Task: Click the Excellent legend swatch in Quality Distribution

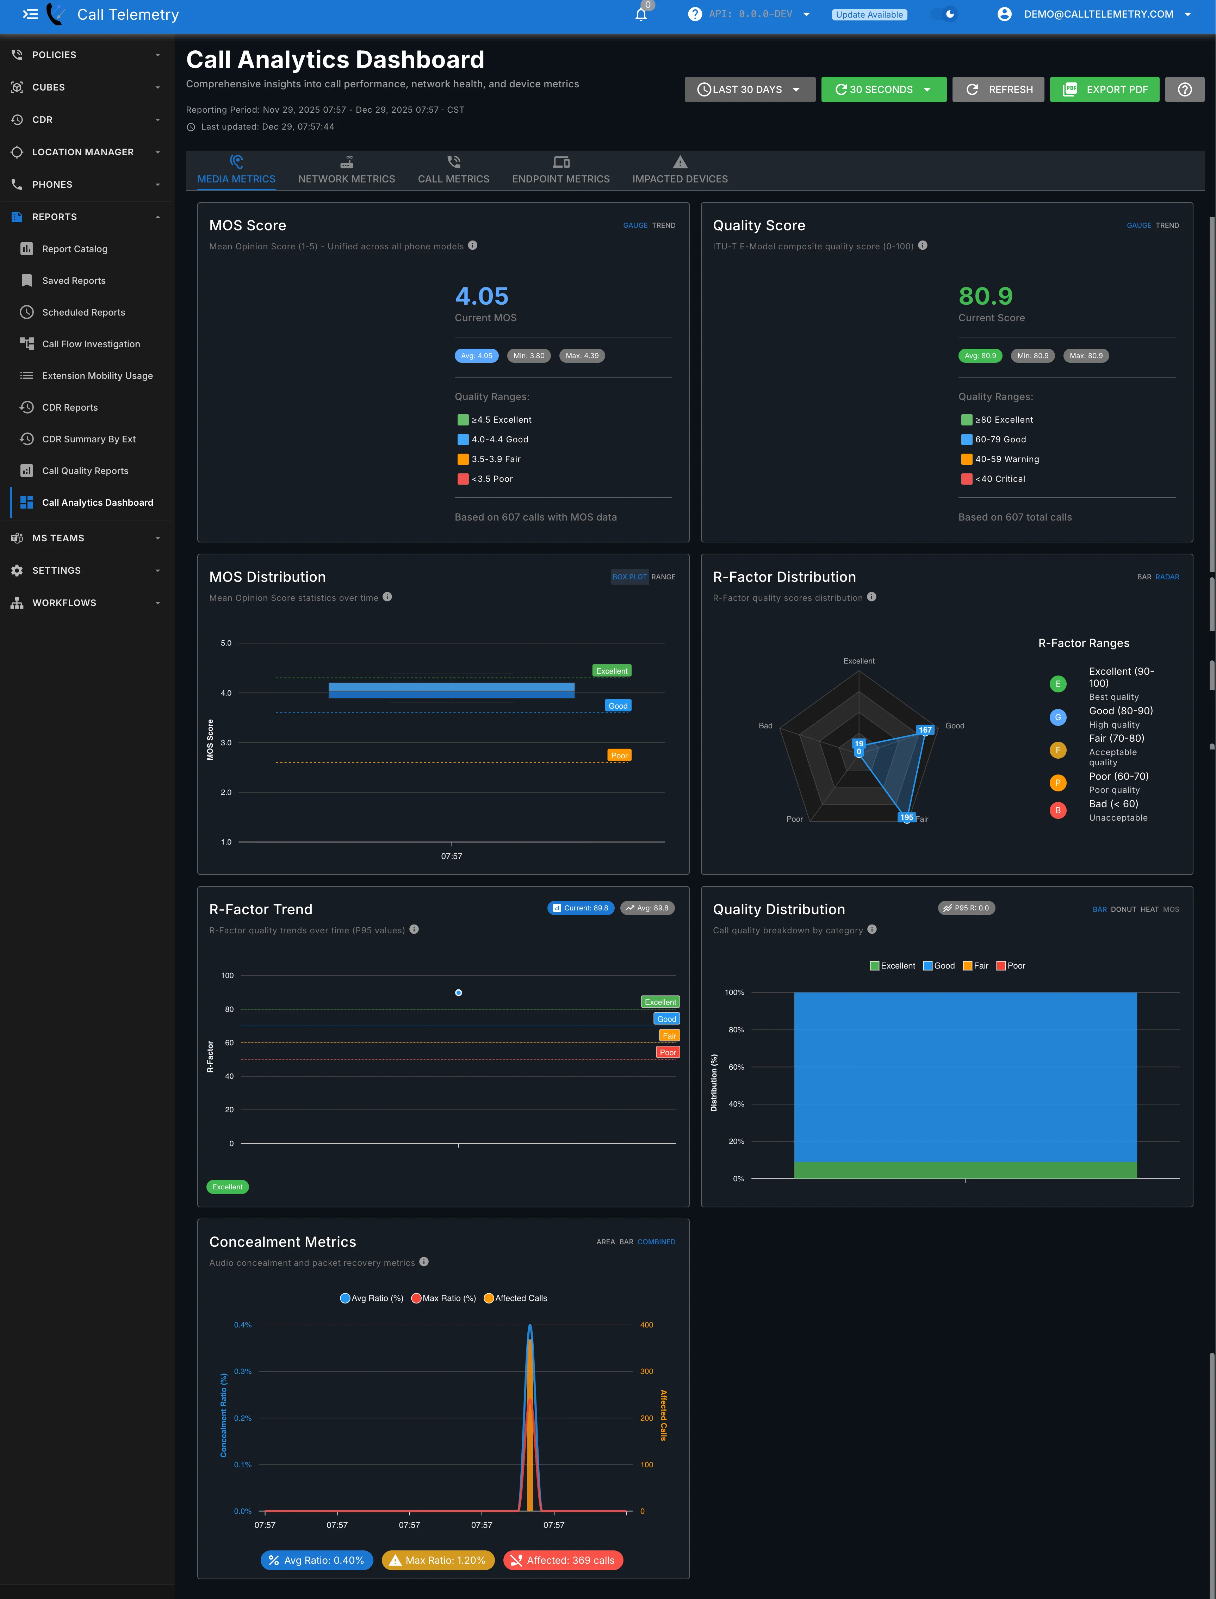Action: [874, 966]
